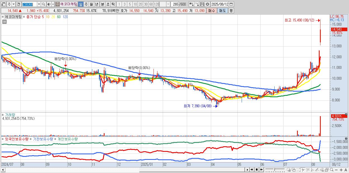This screenshot has width=349, height=173.
Task: Click the window-with-grid icon in bottom bar
Action: 289,170
